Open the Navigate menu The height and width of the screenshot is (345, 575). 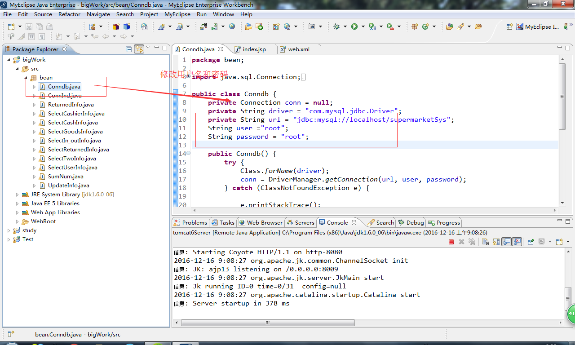98,14
